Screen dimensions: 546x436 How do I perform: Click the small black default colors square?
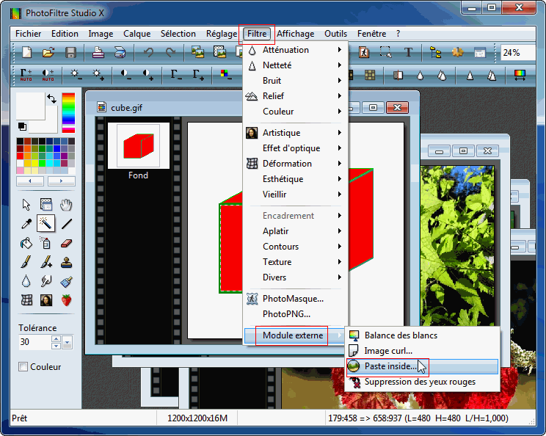22,126
